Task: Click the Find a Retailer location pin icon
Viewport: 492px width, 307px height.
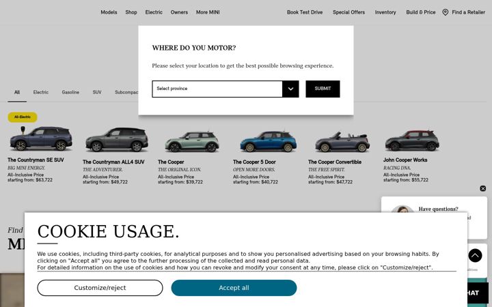Action: point(446,12)
